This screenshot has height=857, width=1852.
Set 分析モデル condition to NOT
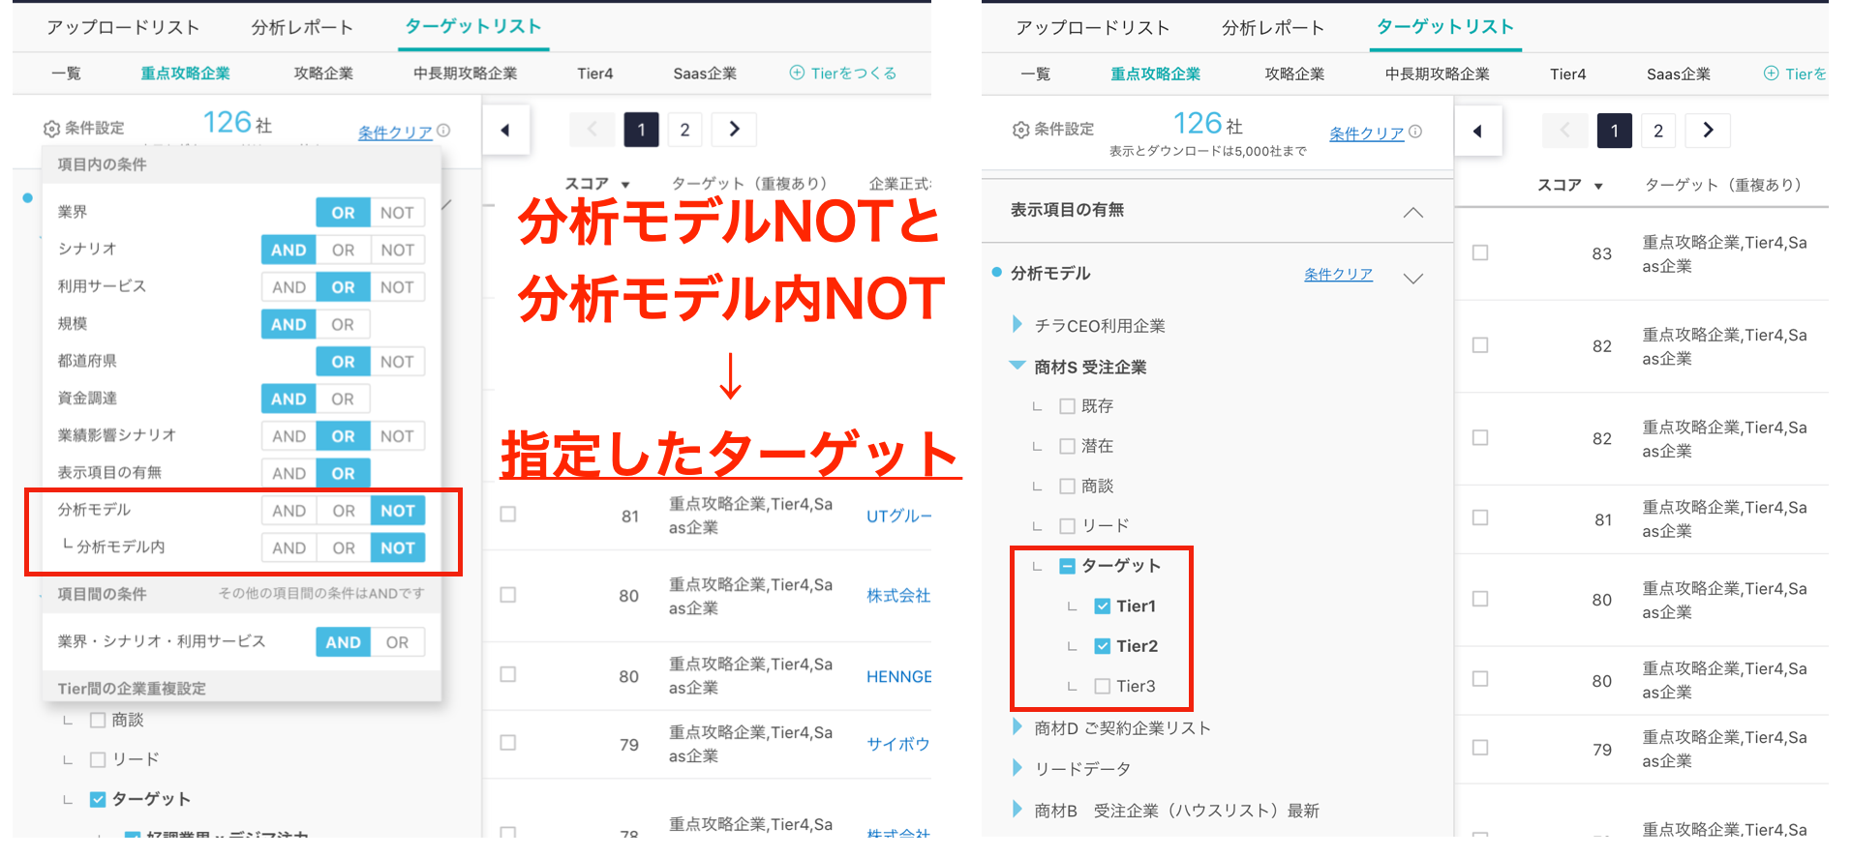click(x=397, y=511)
